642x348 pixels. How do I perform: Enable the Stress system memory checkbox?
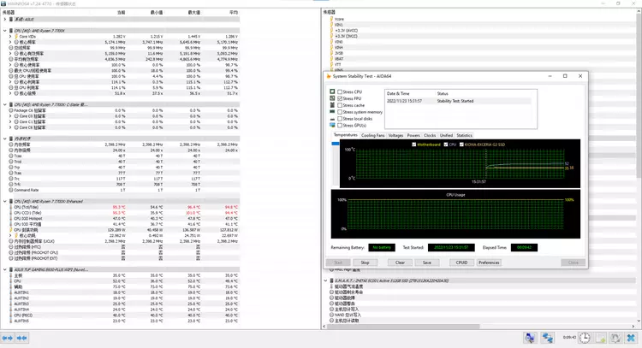[340, 112]
